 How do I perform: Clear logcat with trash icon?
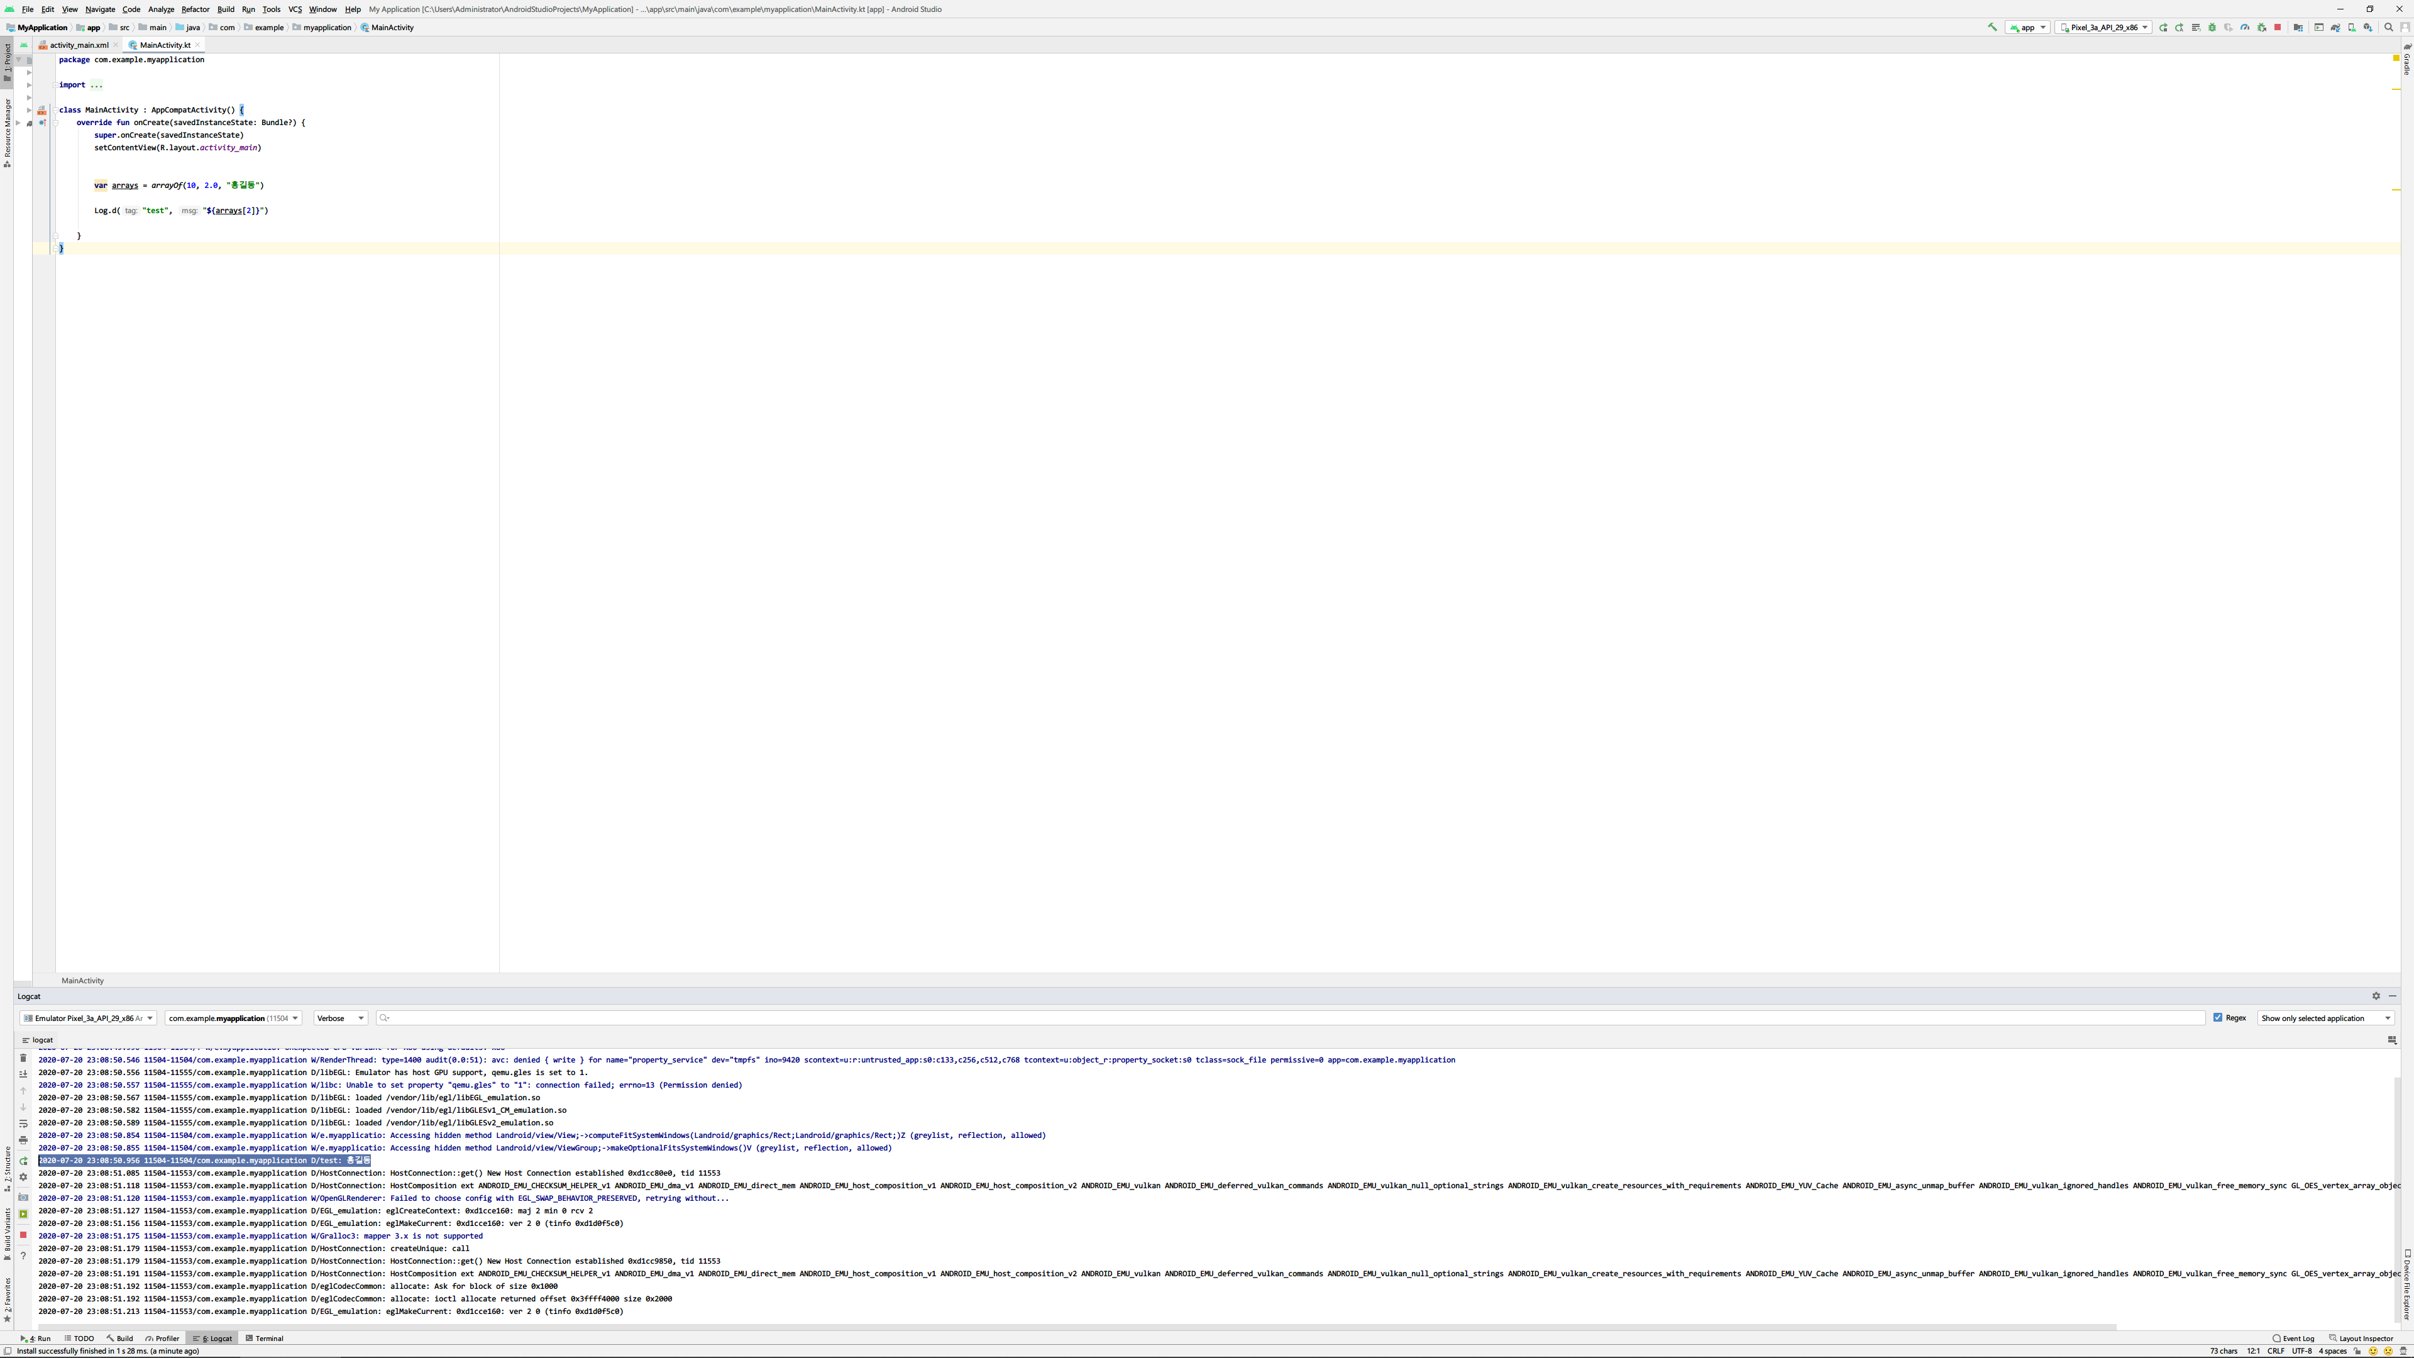point(23,1058)
